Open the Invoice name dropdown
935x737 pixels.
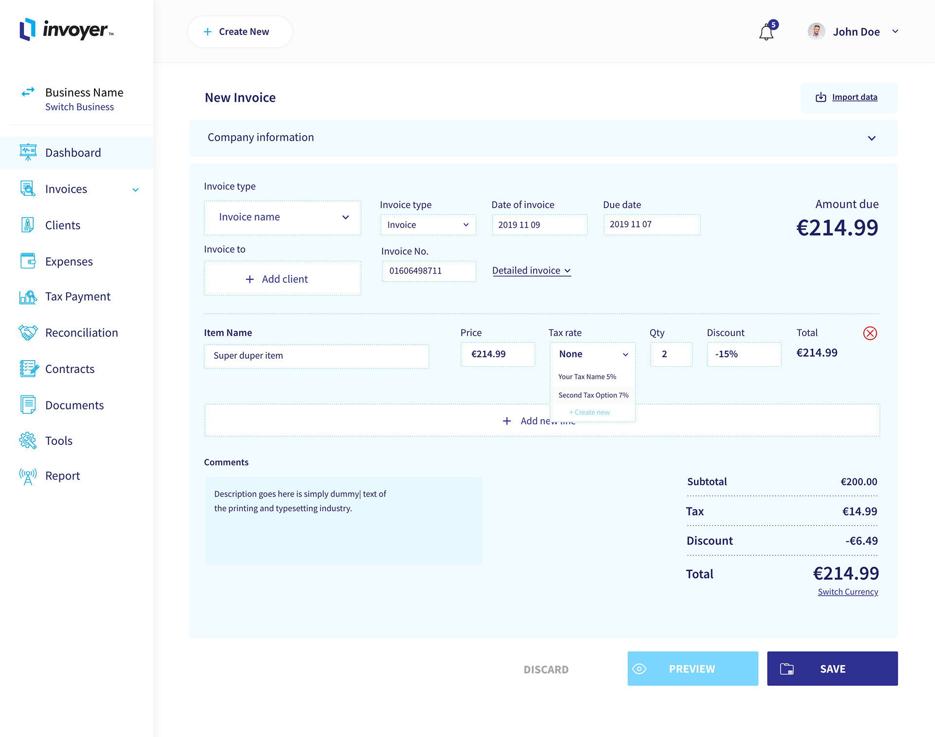click(x=282, y=217)
